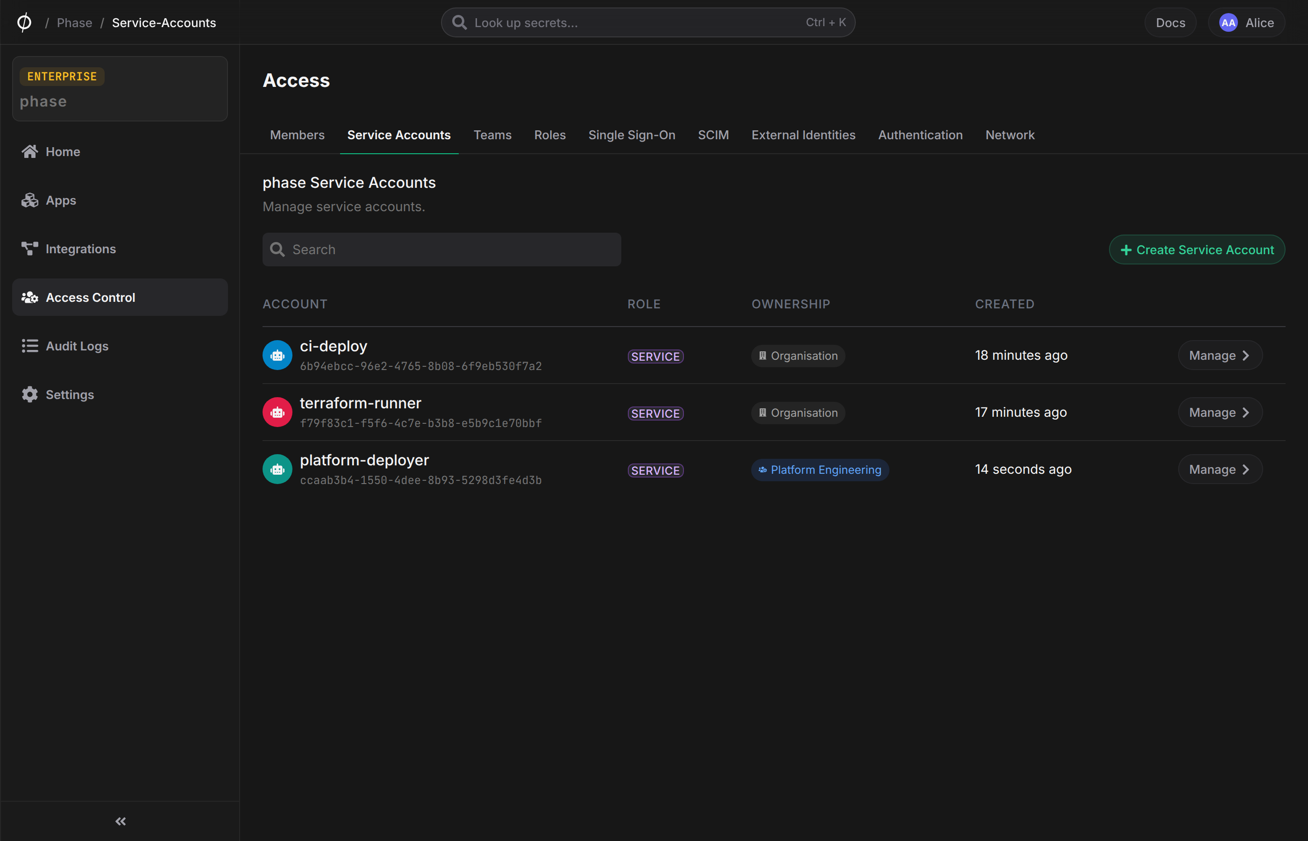The height and width of the screenshot is (841, 1308).
Task: Open the terraform-runner account name
Action: 360,403
